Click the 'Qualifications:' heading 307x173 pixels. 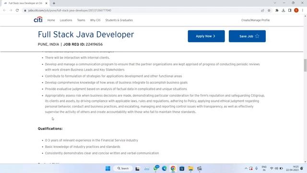[50, 129]
